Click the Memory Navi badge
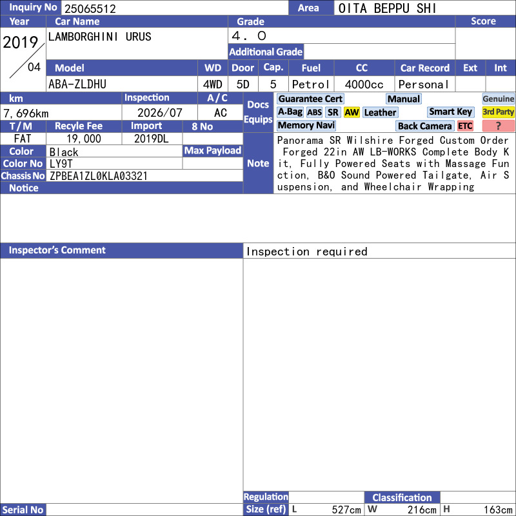516x516 pixels. pyautogui.click(x=306, y=125)
